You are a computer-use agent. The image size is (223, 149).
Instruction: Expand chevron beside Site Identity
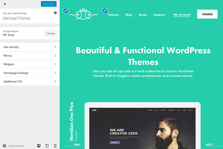[56, 47]
